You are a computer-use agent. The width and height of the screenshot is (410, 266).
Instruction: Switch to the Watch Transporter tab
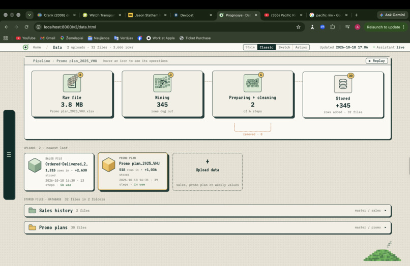point(102,15)
